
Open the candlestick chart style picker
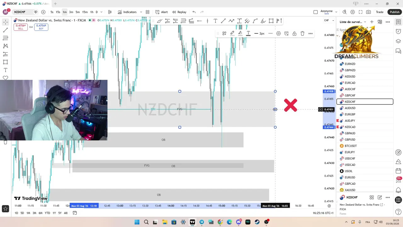click(110, 12)
